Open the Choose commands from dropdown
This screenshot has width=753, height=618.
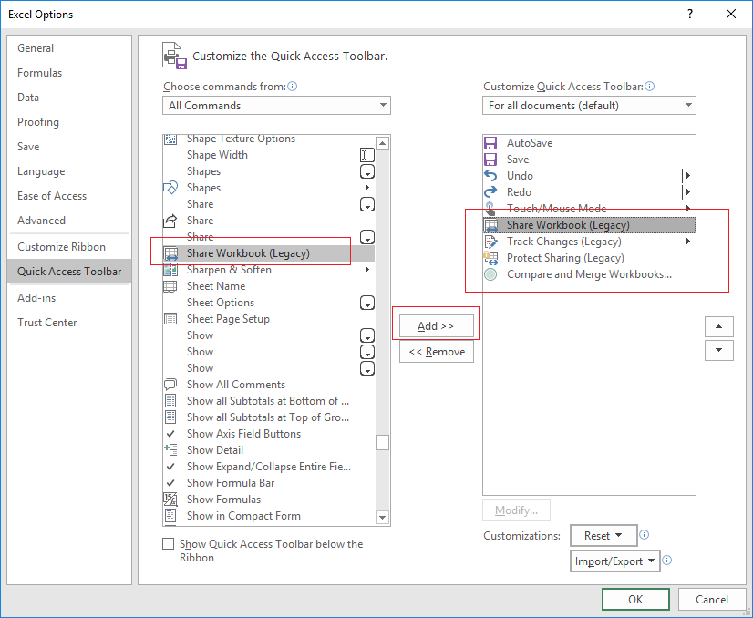point(276,105)
